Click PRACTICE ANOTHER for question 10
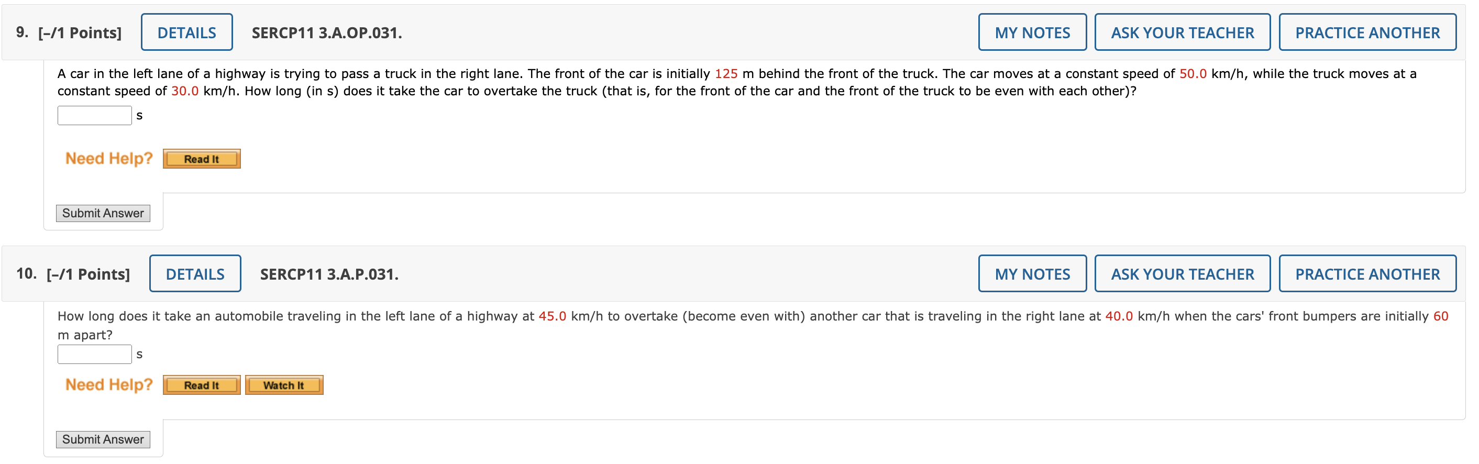 coord(1367,274)
